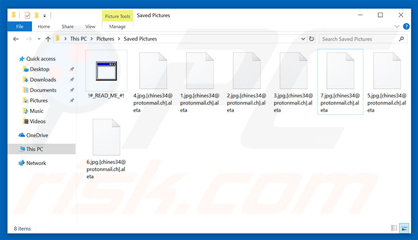Unpin Desktop using its pin icon
The height and width of the screenshot is (240, 418).
point(72,69)
